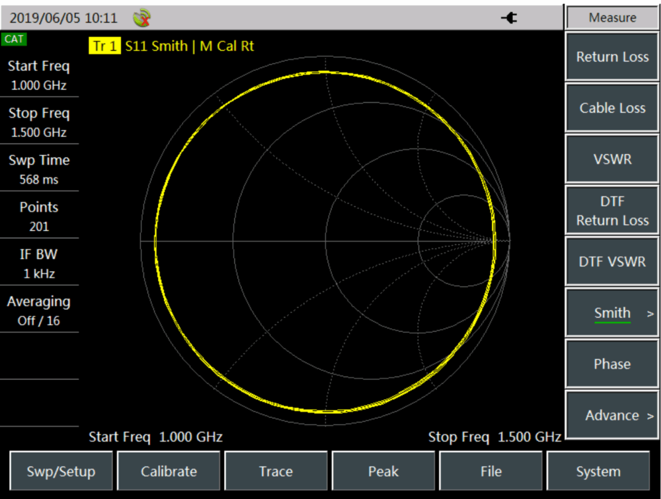Switch to Phase measurement
Viewport: 661px width, 499px height.
pos(612,364)
